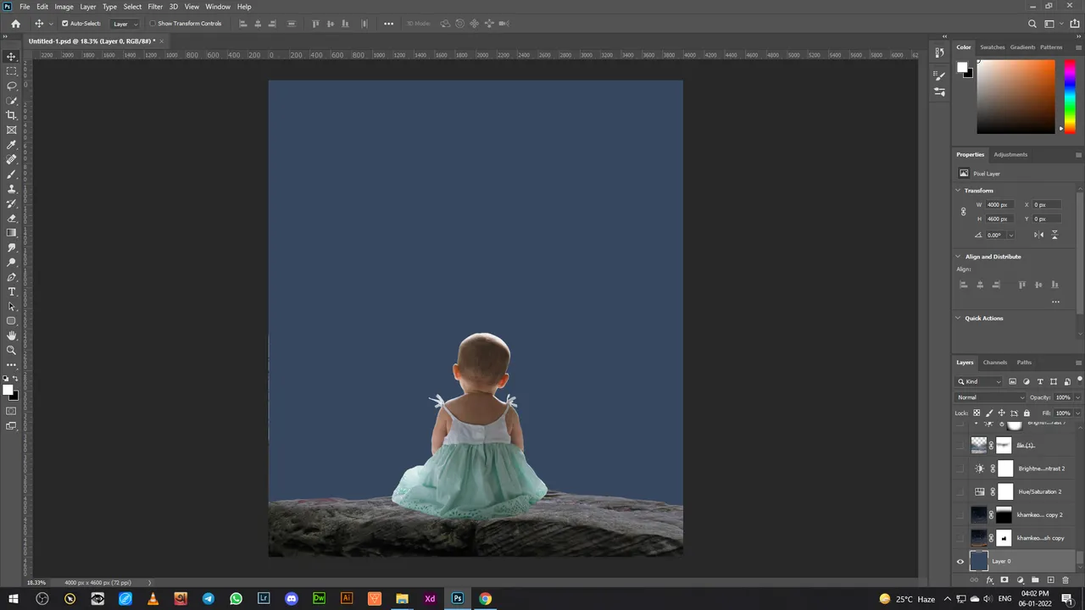Select the Horizontal Type tool
This screenshot has width=1085, height=610.
pos(11,291)
